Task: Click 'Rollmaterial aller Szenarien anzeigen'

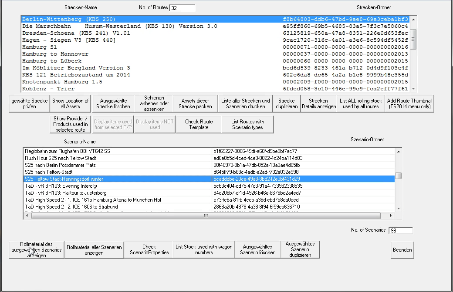Action: [x=94, y=250]
